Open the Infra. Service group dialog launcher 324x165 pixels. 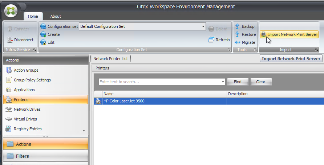[35, 50]
